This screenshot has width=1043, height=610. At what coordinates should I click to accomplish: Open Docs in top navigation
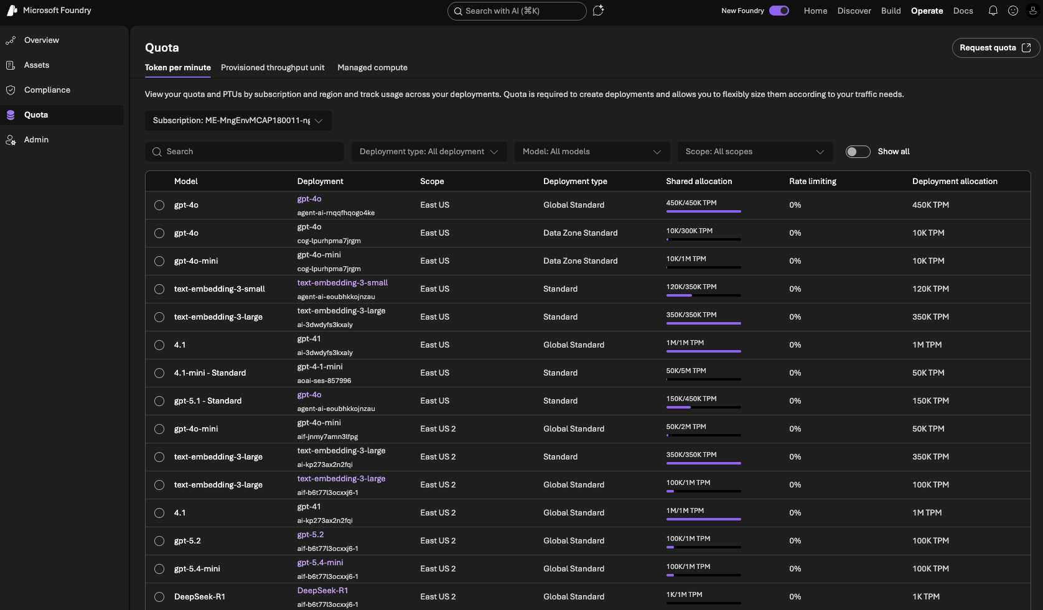point(963,11)
